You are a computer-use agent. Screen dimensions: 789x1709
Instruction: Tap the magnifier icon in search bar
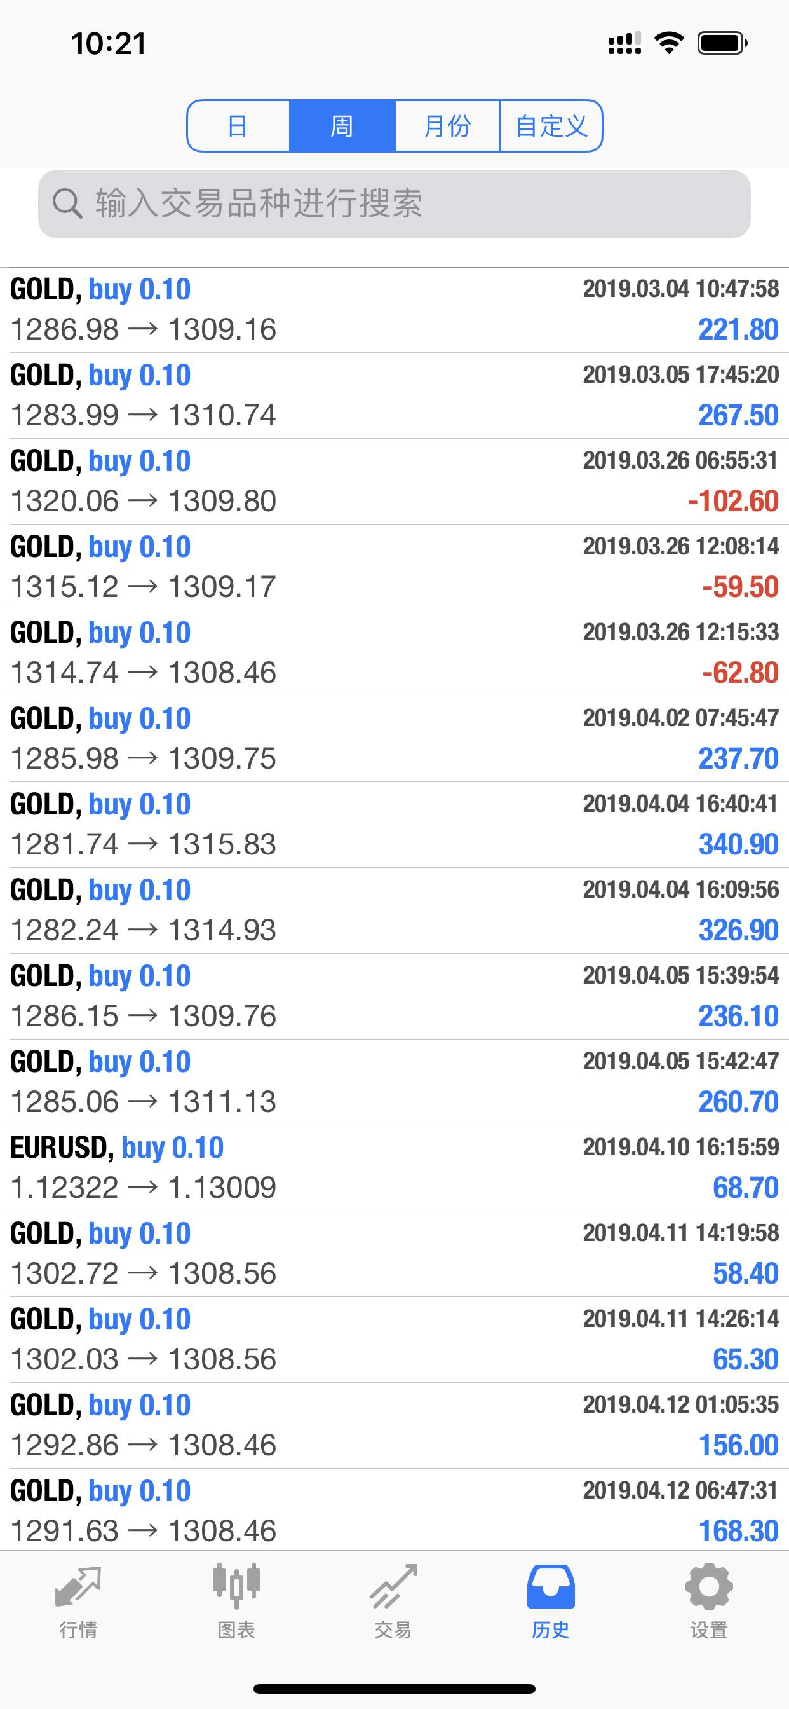[67, 203]
